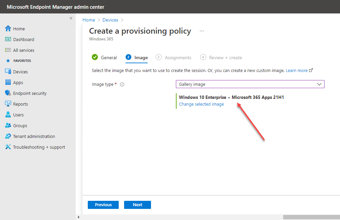The height and width of the screenshot is (220, 340).
Task: Select the Endpoint security shield icon
Action: pos(8,93)
